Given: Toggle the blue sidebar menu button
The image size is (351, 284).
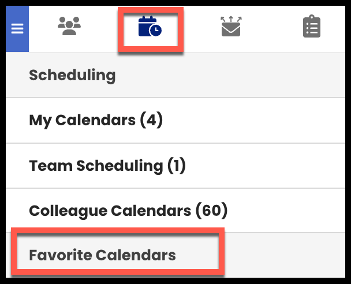Looking at the screenshot, I should pyautogui.click(x=17, y=29).
